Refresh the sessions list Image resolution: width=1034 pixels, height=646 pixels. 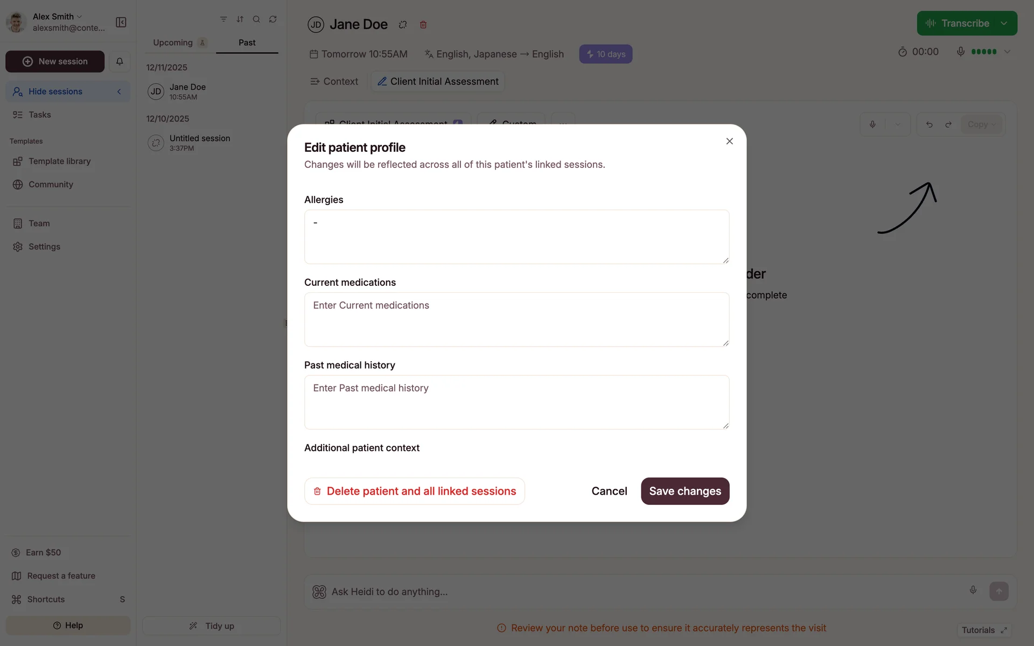click(273, 19)
